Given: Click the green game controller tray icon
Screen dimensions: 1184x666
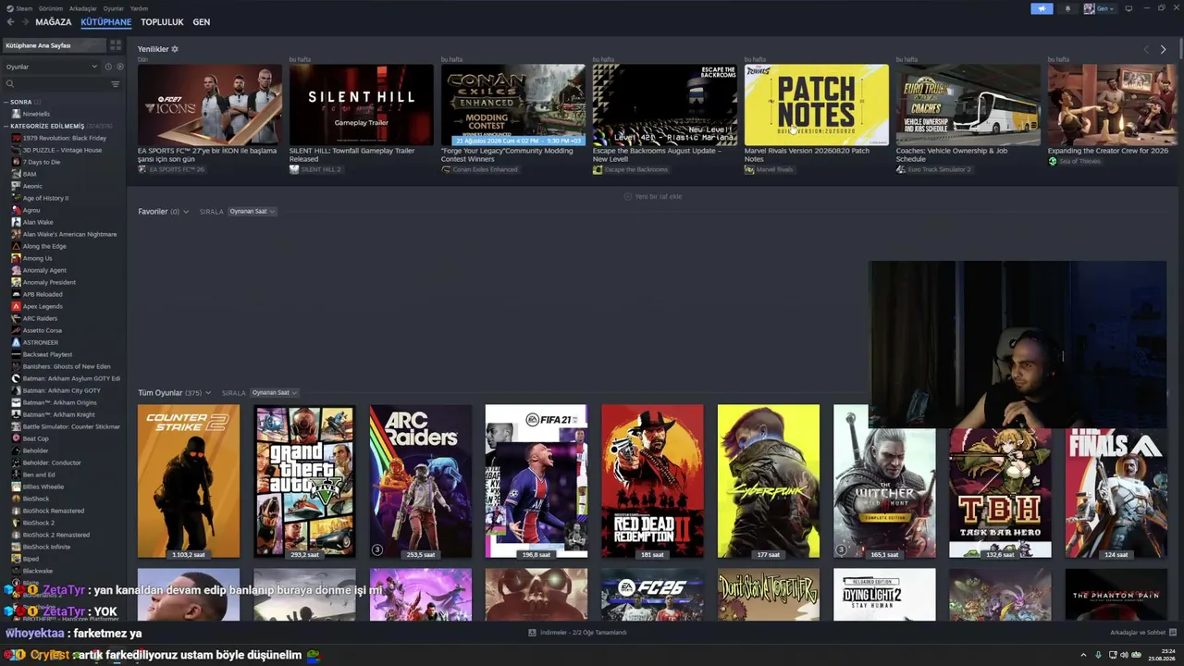Looking at the screenshot, I should 1137,655.
